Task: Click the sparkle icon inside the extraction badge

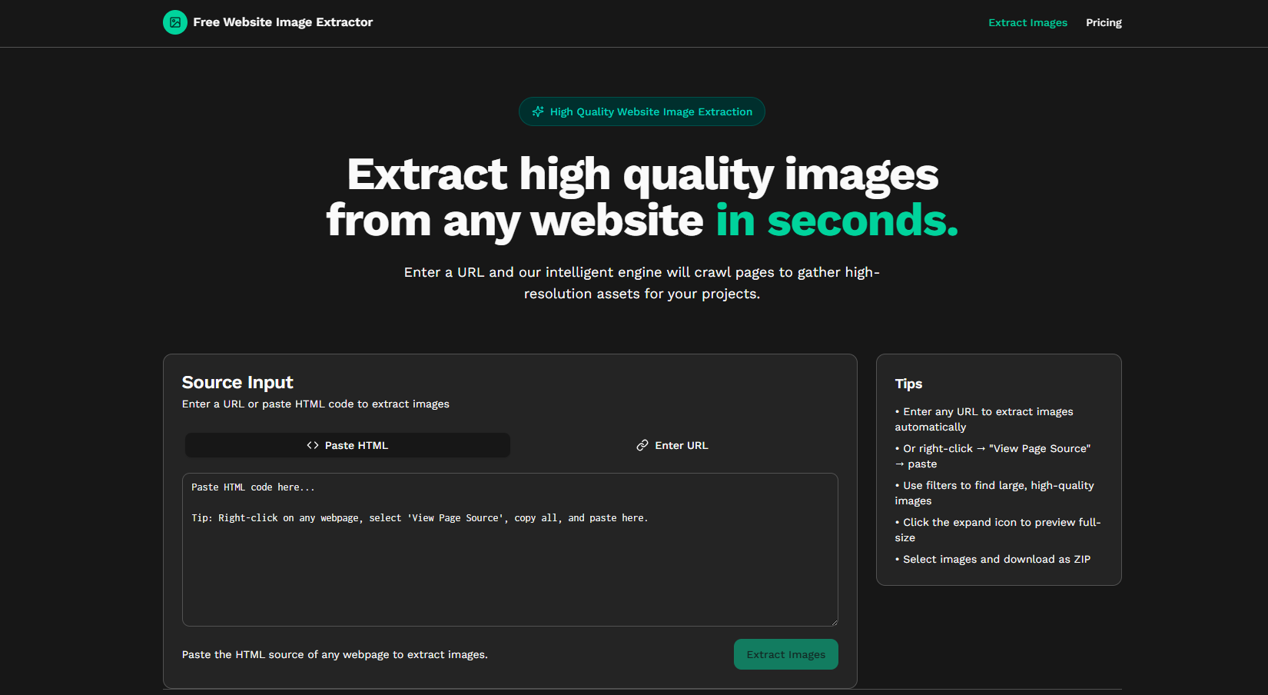Action: tap(538, 111)
